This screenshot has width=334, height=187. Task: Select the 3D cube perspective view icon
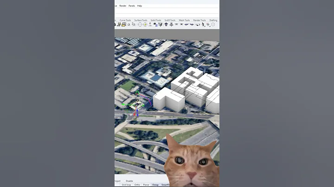pos(161,25)
